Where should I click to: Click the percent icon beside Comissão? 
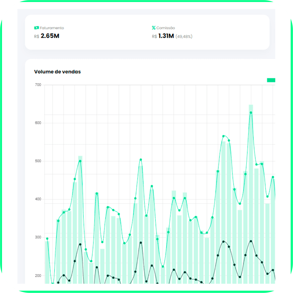154,28
